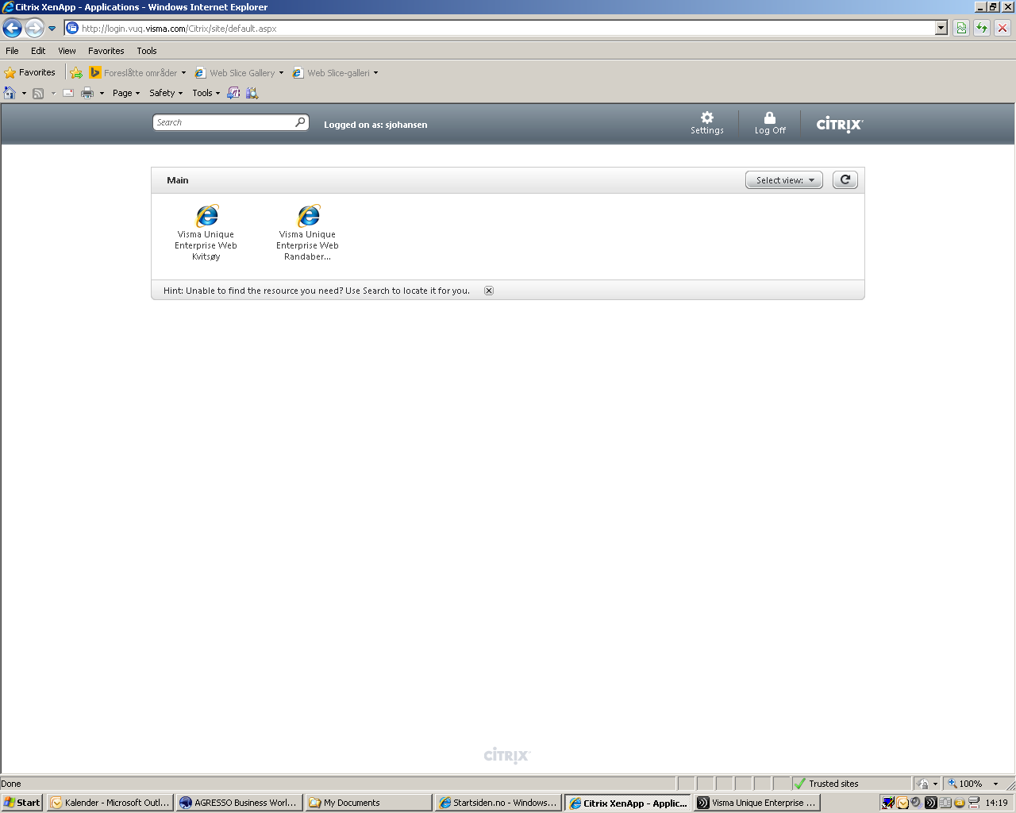Click the Citrix receiver tray icon

[x=931, y=803]
